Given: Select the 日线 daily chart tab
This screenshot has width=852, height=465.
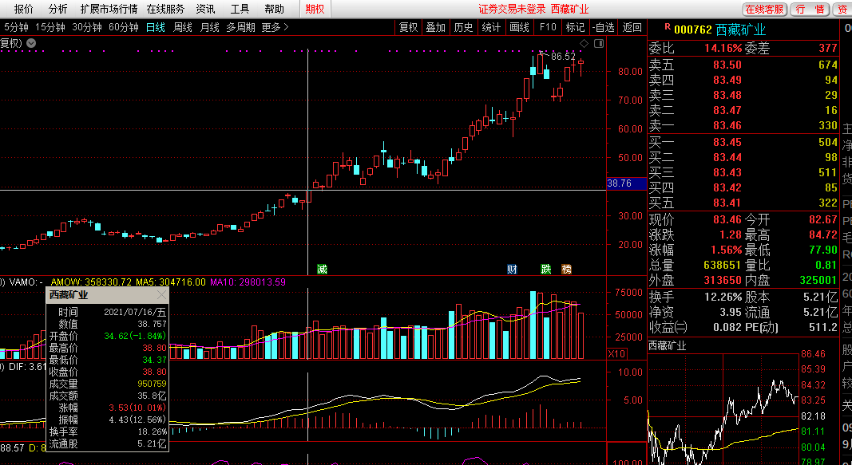Looking at the screenshot, I should pos(156,27).
